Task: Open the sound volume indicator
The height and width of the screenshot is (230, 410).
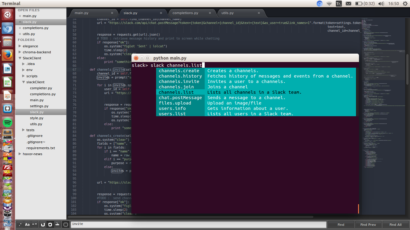Action: [x=381, y=4]
